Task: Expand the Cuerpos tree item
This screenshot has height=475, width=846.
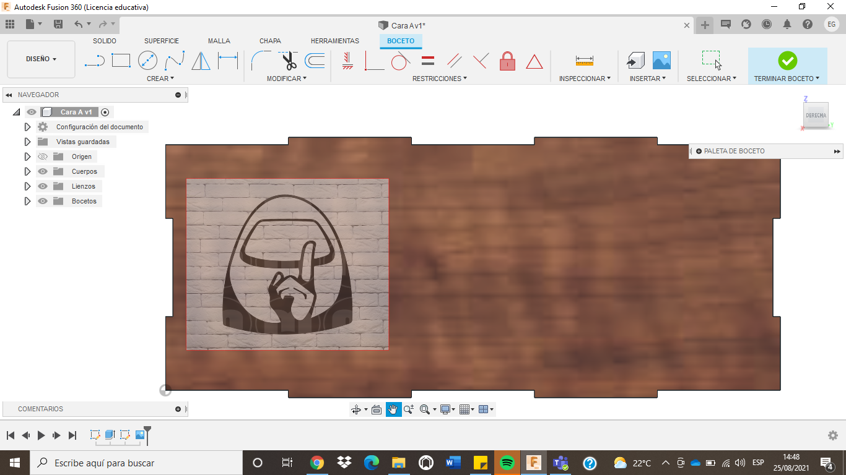Action: [x=27, y=171]
